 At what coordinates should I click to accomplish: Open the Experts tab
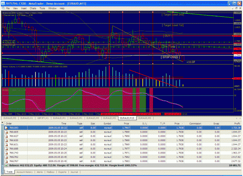[62, 172]
